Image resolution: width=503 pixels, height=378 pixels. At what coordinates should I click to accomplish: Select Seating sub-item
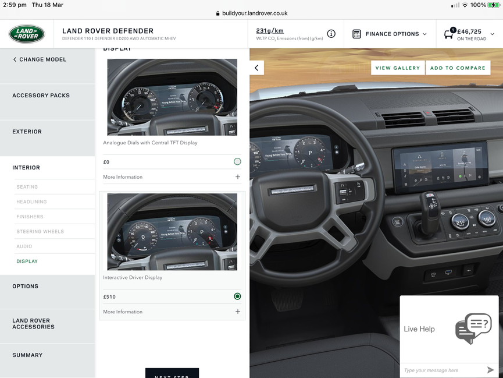pos(55,187)
